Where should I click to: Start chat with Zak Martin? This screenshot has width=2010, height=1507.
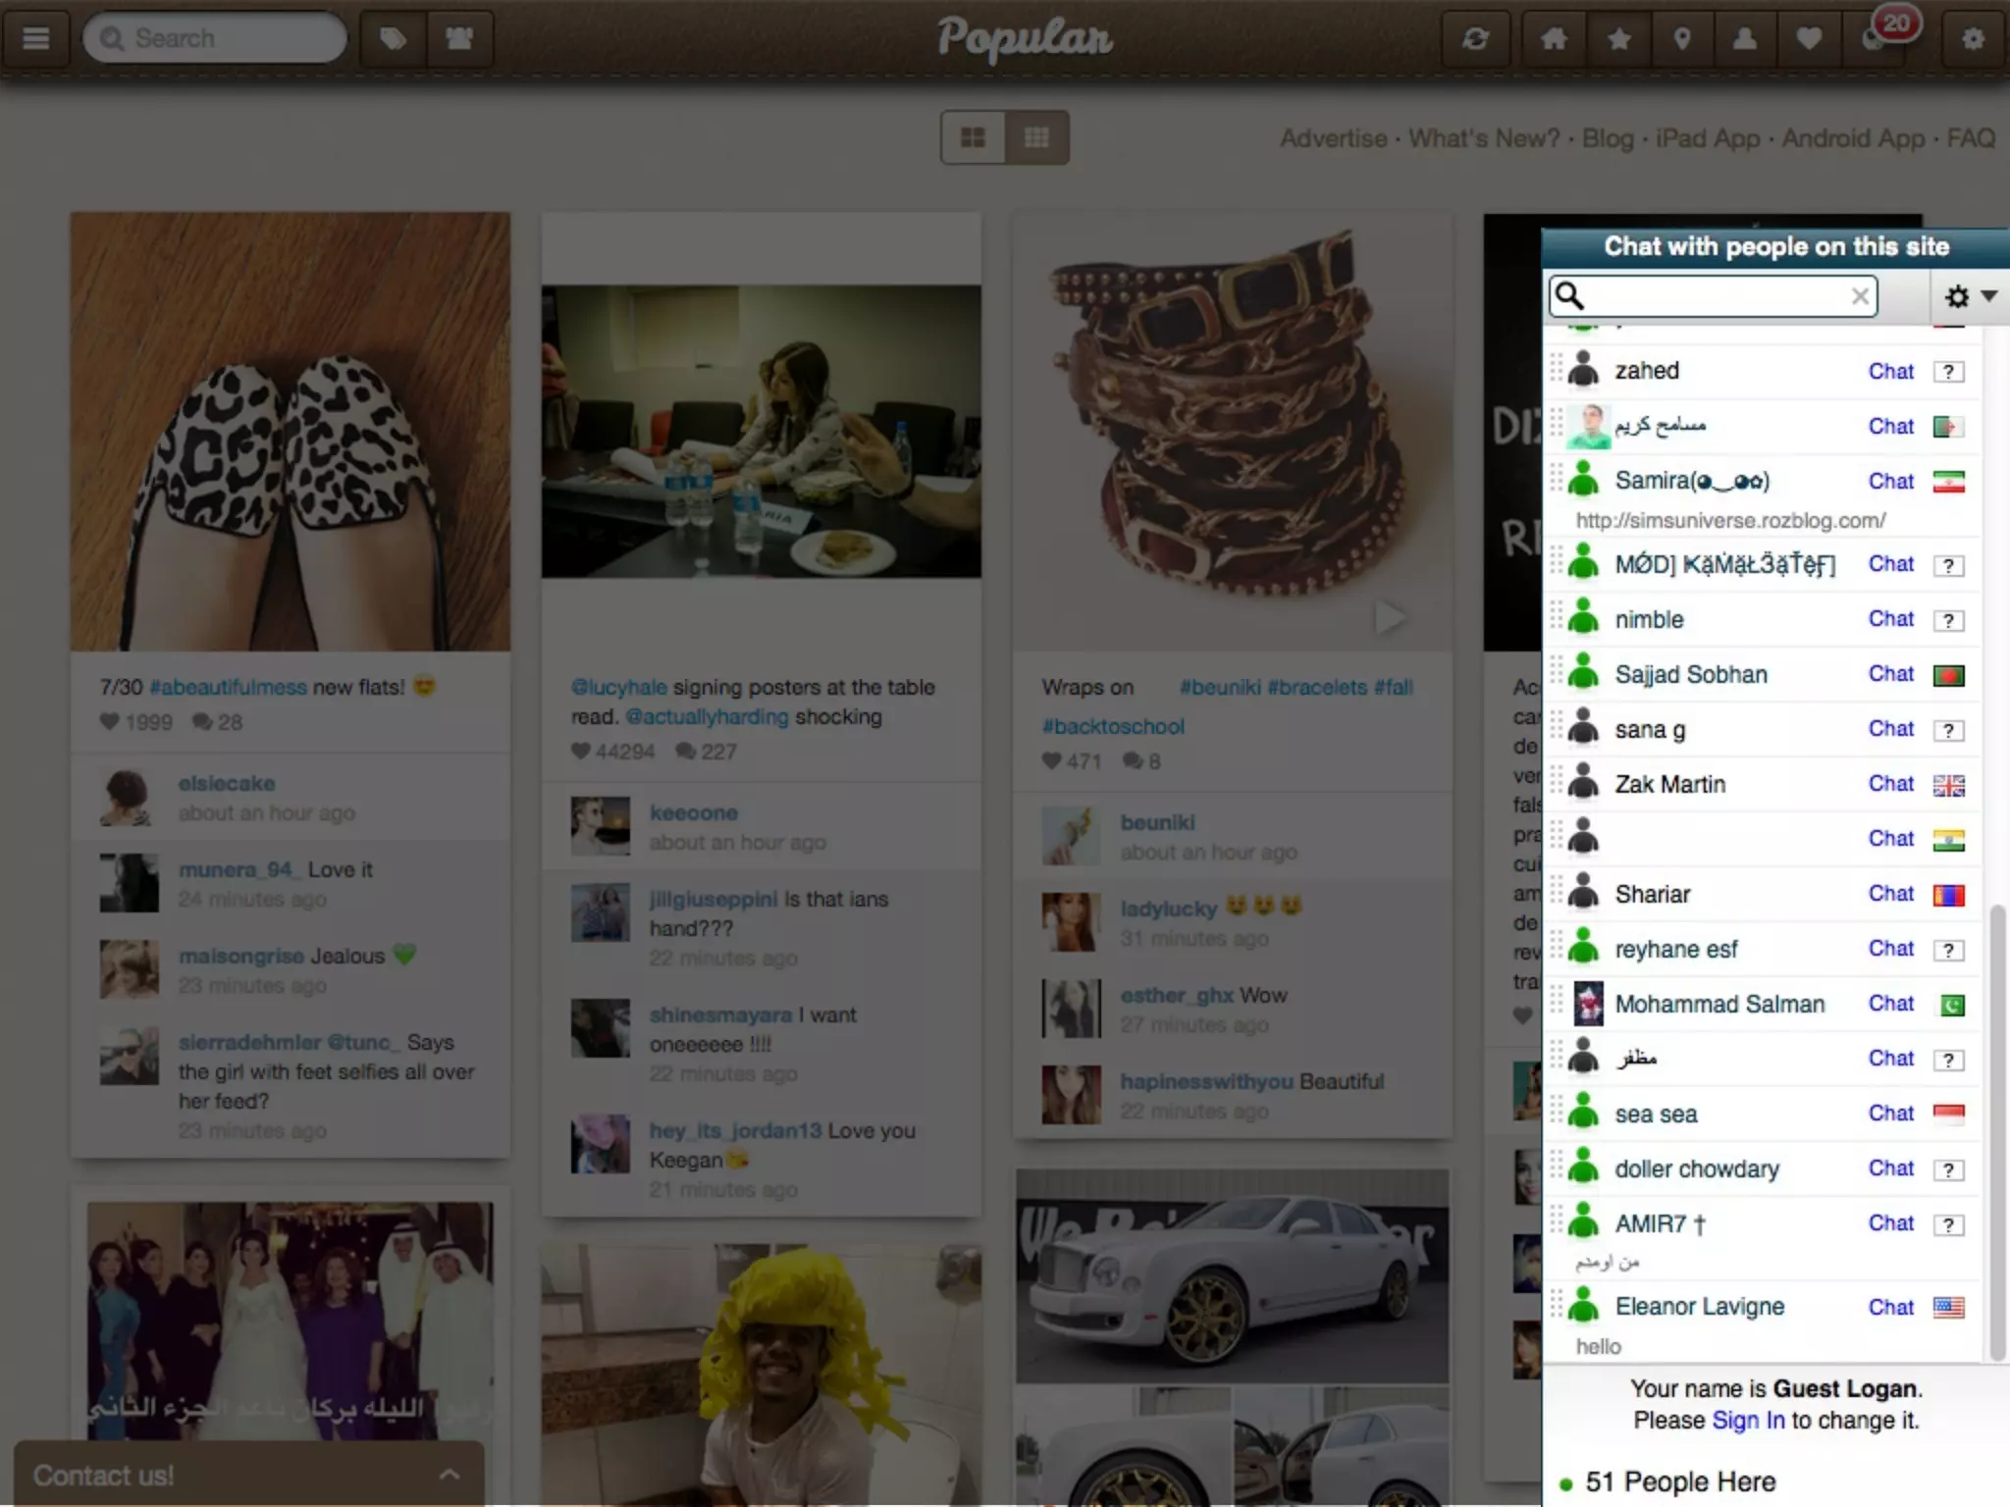click(x=1890, y=784)
